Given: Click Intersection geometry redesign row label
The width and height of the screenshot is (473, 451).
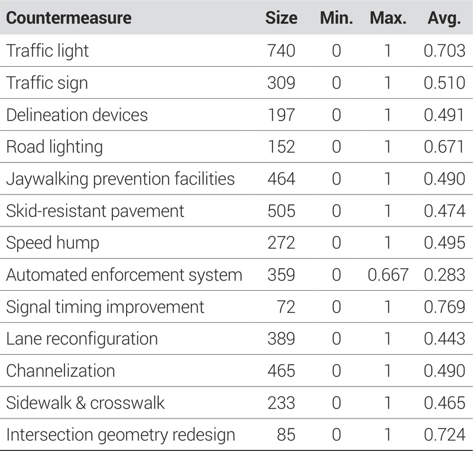Looking at the screenshot, I should 121,435.
